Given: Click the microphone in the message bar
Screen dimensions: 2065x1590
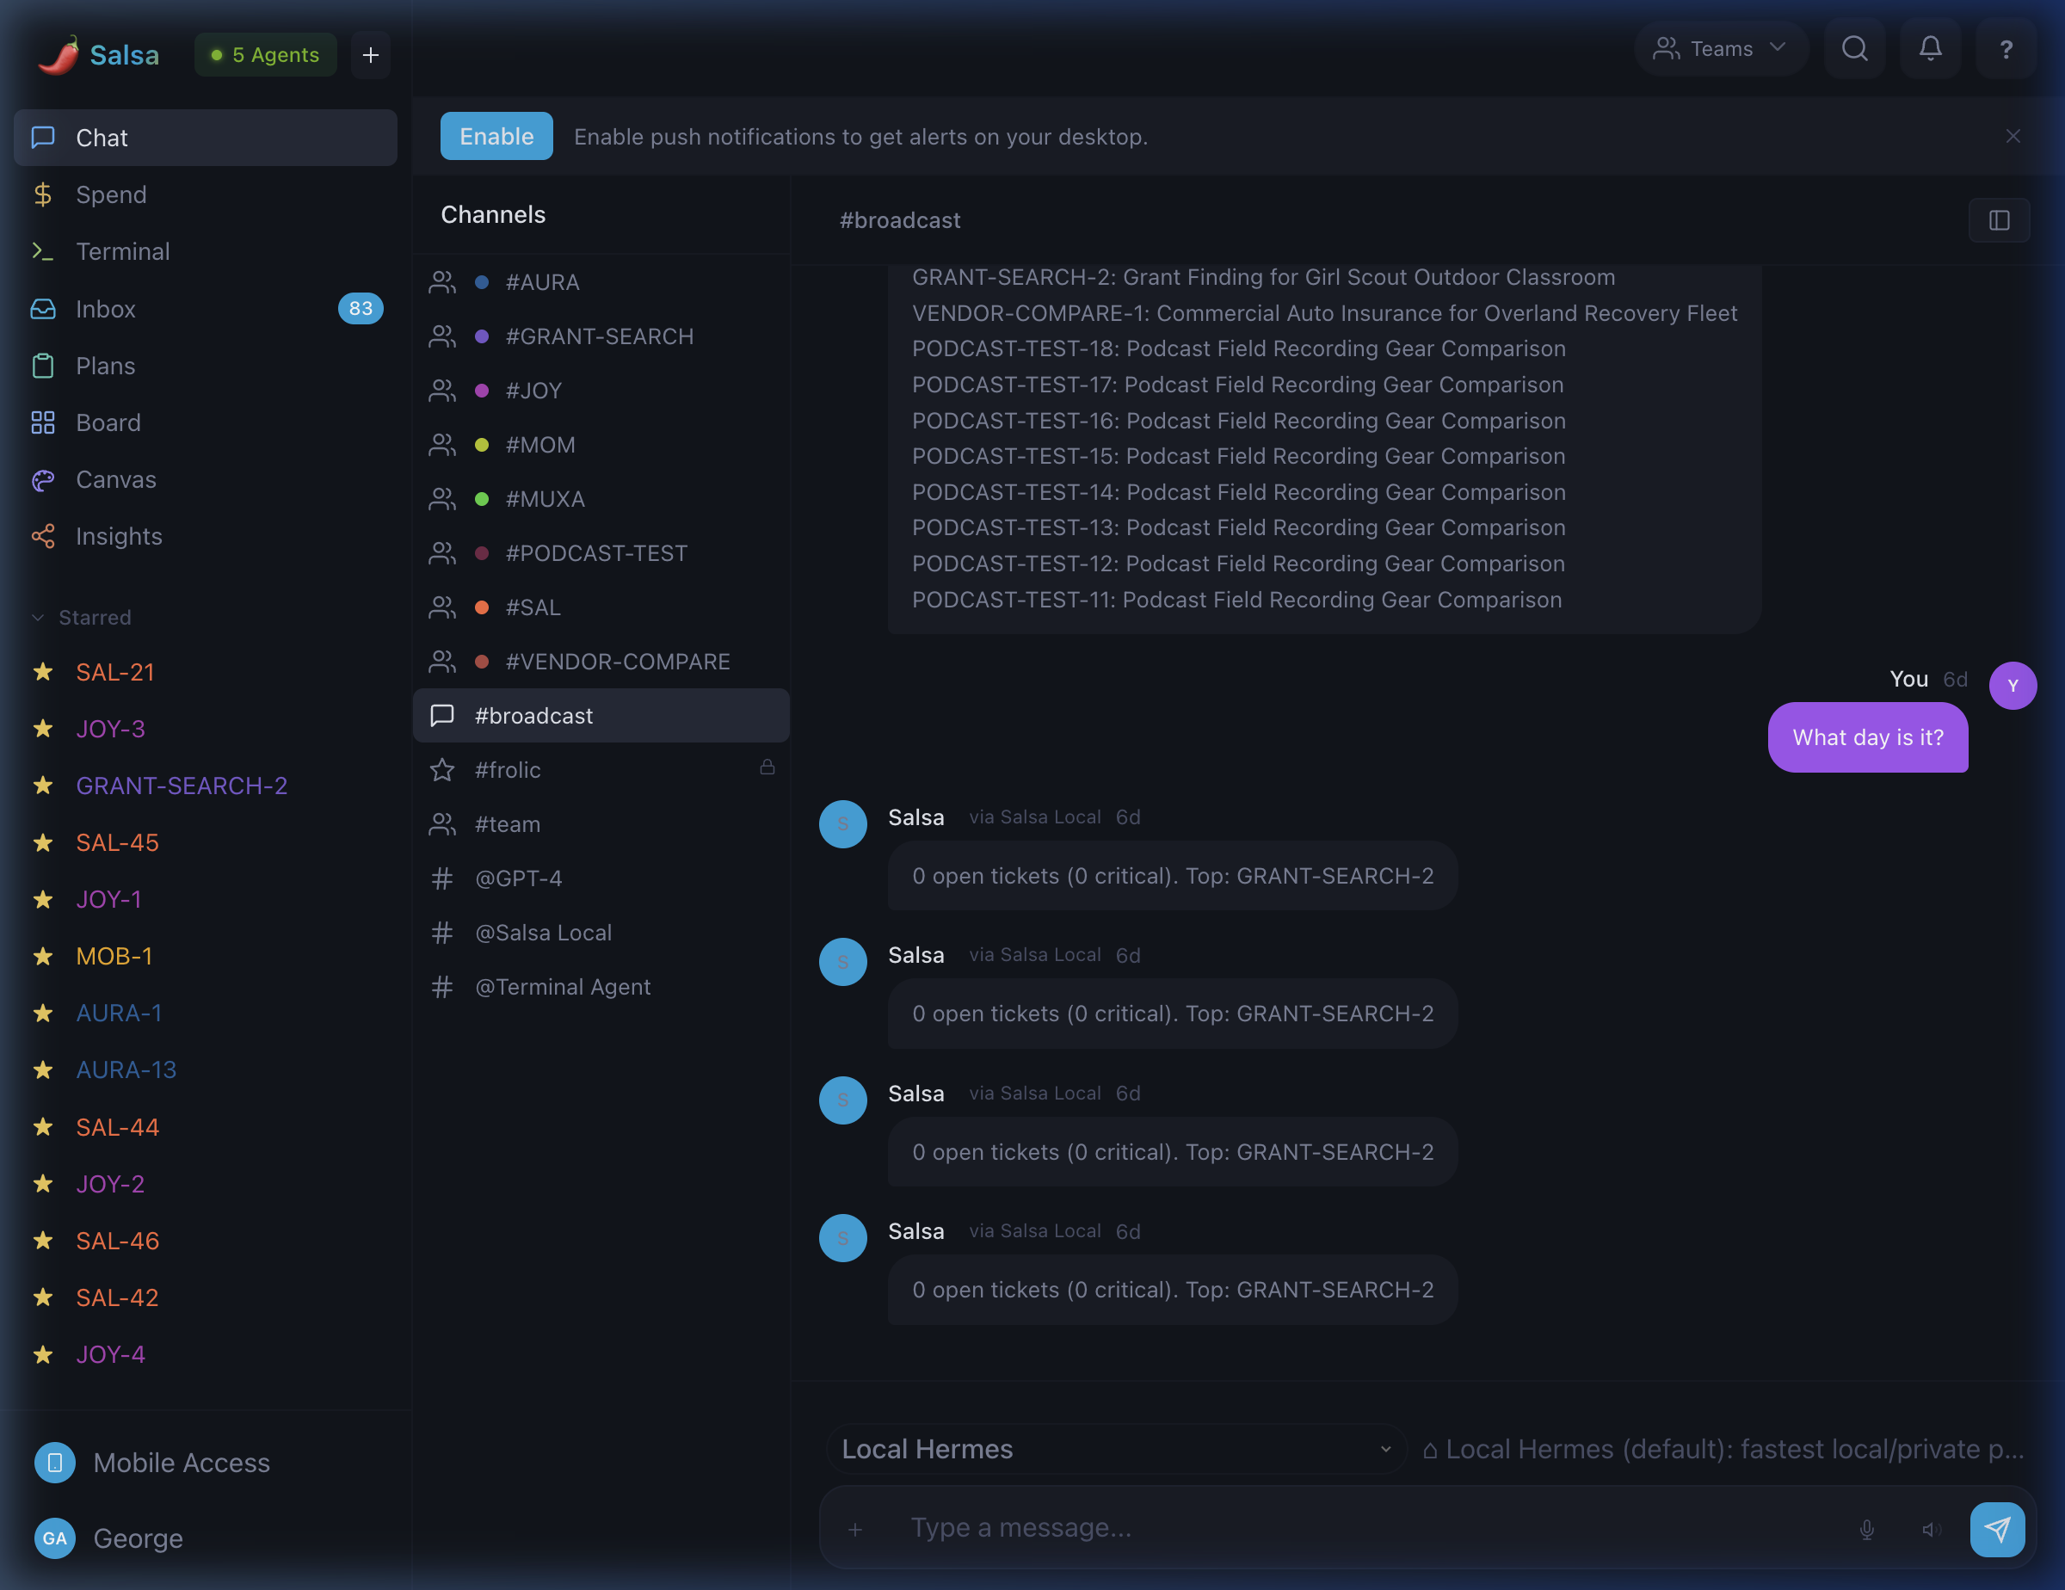Looking at the screenshot, I should point(1866,1527).
